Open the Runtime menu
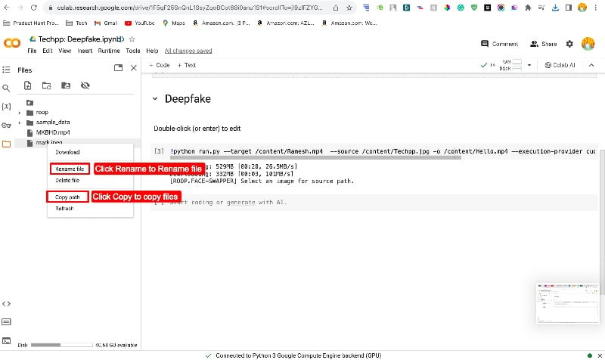 click(109, 51)
